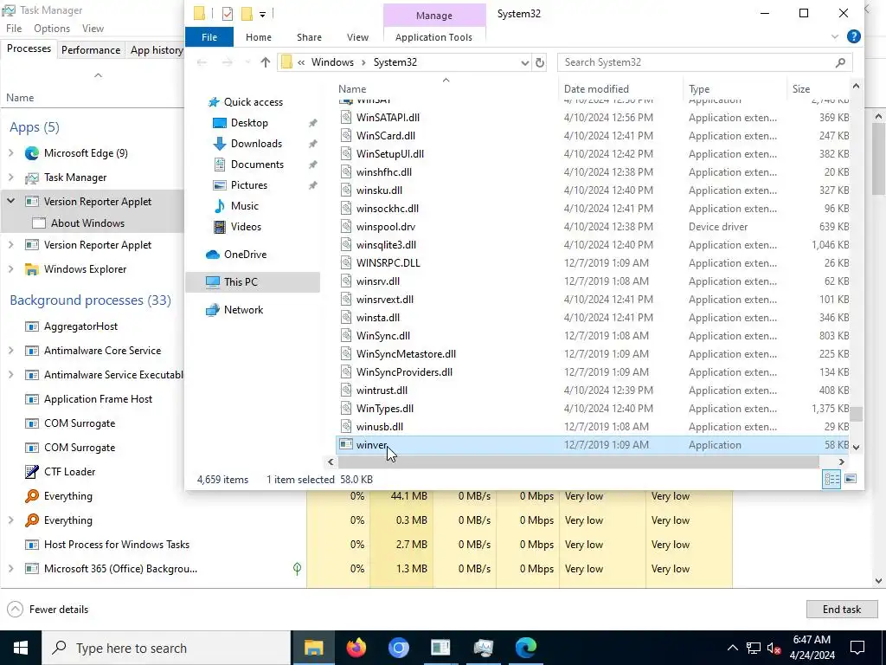The height and width of the screenshot is (665, 886).
Task: Expand the Windows Explorer process
Action: [x=10, y=269]
